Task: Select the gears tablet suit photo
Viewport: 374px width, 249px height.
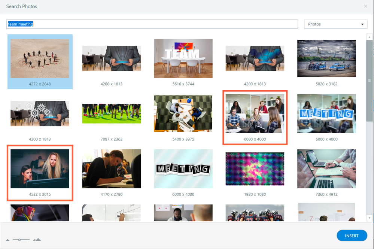Action: tap(40, 113)
